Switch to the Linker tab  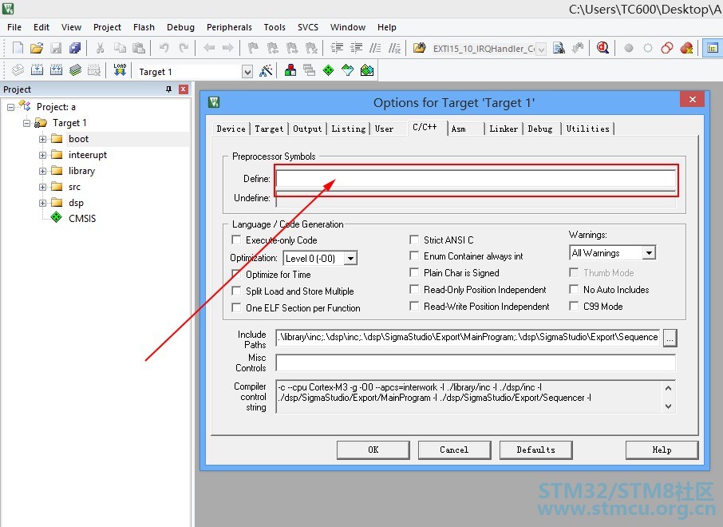tap(504, 129)
